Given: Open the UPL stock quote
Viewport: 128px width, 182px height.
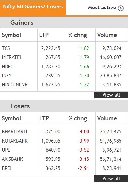Looking at the screenshot, I should click(6, 150).
